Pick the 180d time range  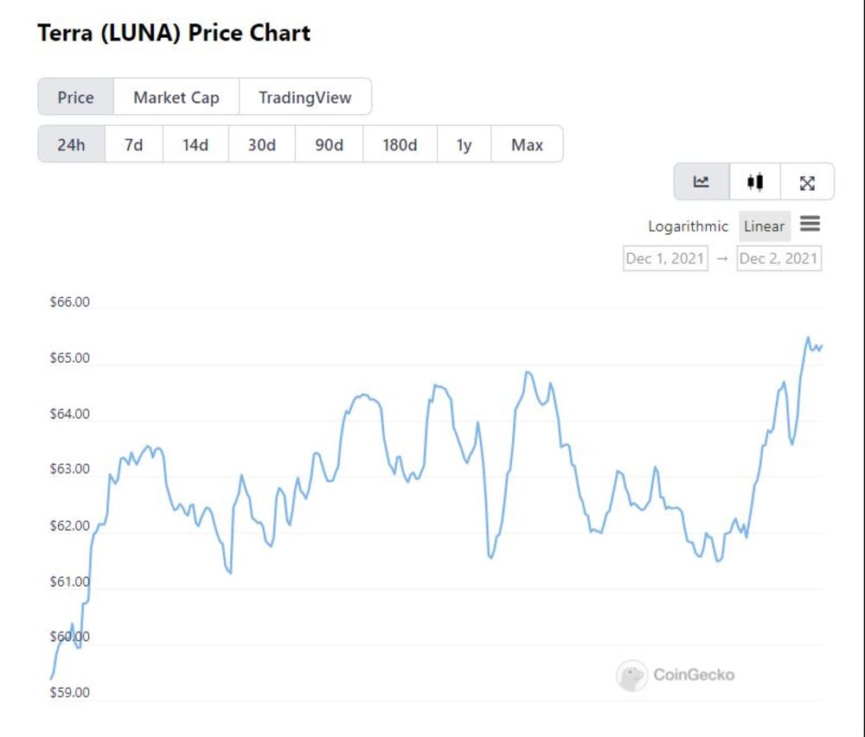coord(400,144)
